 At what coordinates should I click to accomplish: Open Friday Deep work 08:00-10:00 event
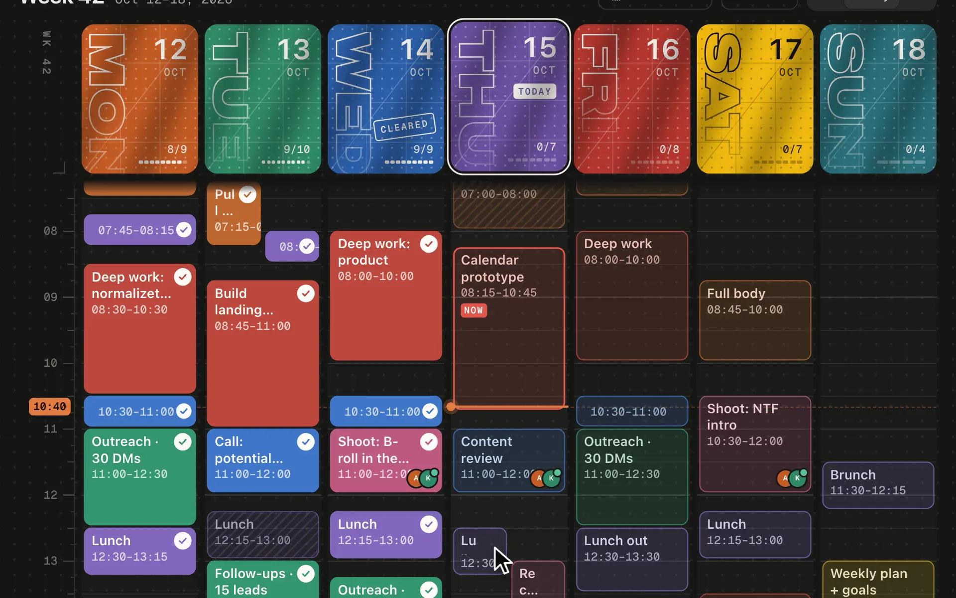click(x=632, y=295)
